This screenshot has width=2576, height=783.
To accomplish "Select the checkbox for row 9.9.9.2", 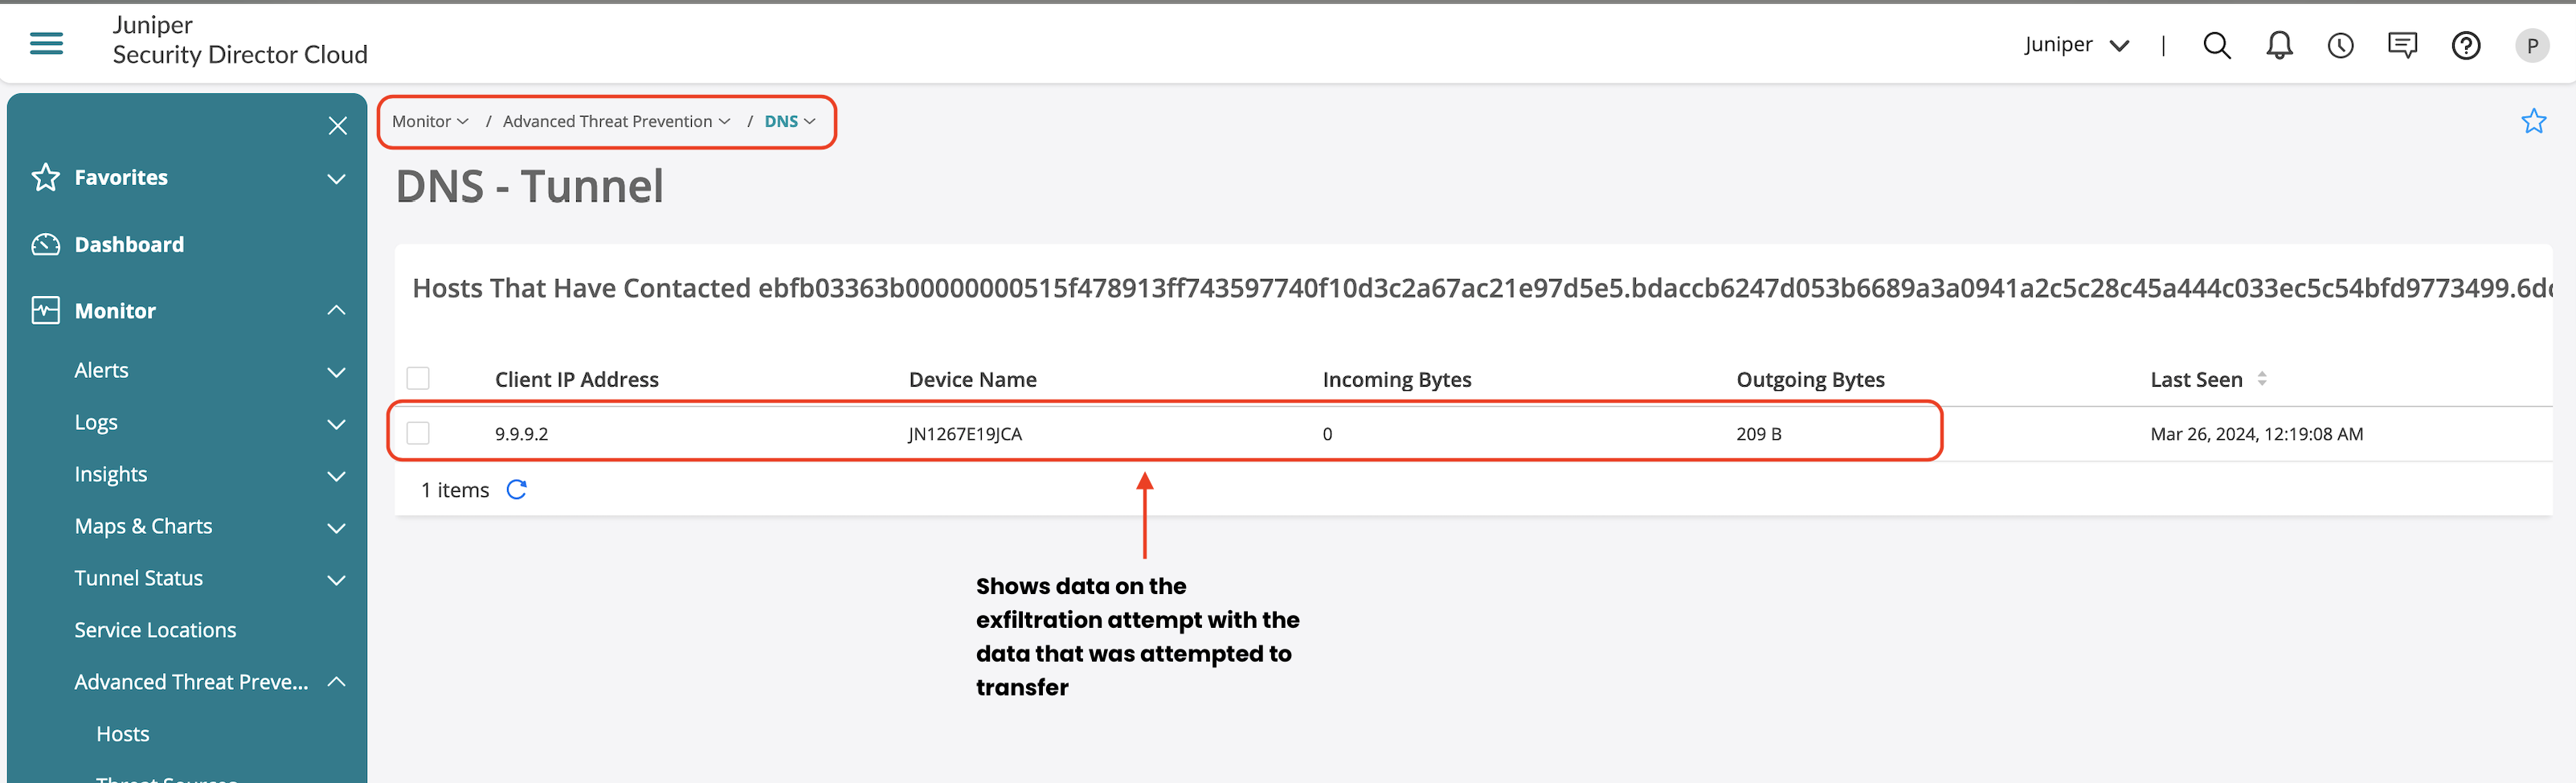I will pyautogui.click(x=418, y=433).
